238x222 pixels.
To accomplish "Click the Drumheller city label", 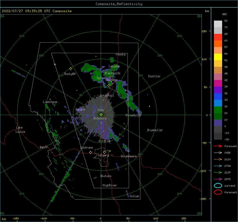I will 155,130.
